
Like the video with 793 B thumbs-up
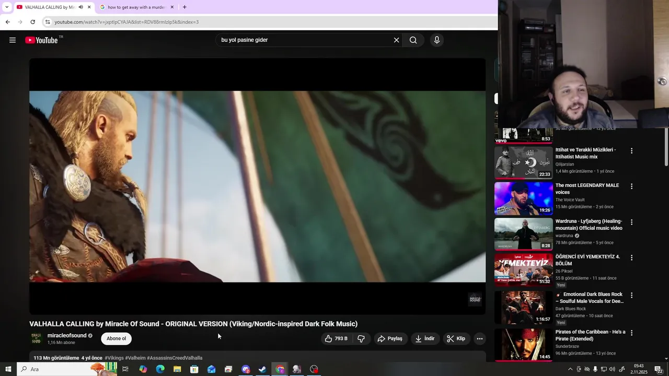coord(336,338)
